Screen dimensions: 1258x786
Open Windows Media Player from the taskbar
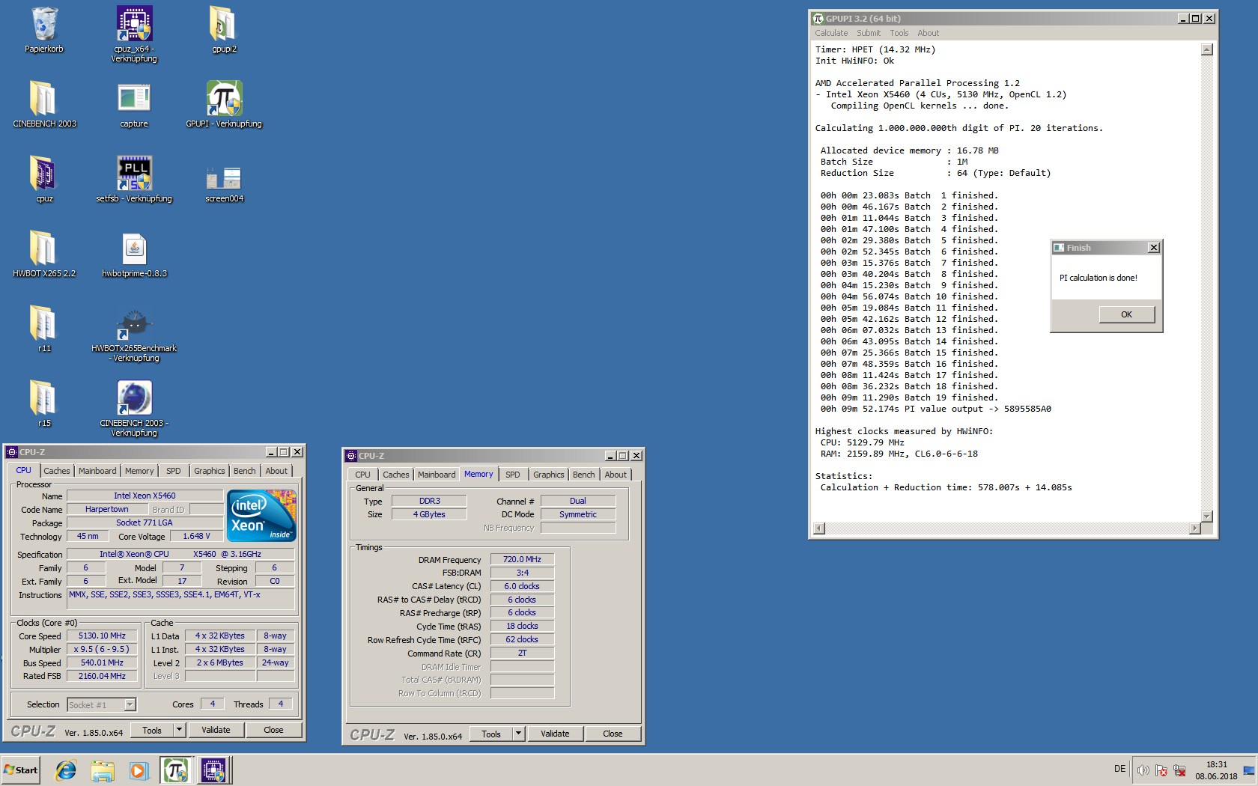coord(139,770)
